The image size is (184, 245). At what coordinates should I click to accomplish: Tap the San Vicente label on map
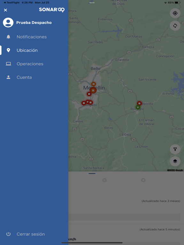[147, 79]
